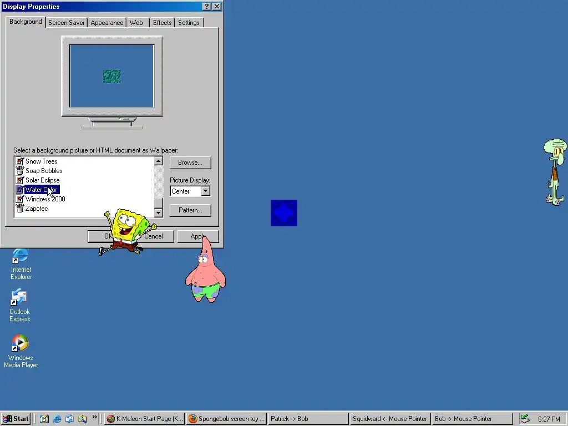Click the wallpaper list scrollbar thumb
The width and height of the screenshot is (568, 426).
tap(159, 203)
